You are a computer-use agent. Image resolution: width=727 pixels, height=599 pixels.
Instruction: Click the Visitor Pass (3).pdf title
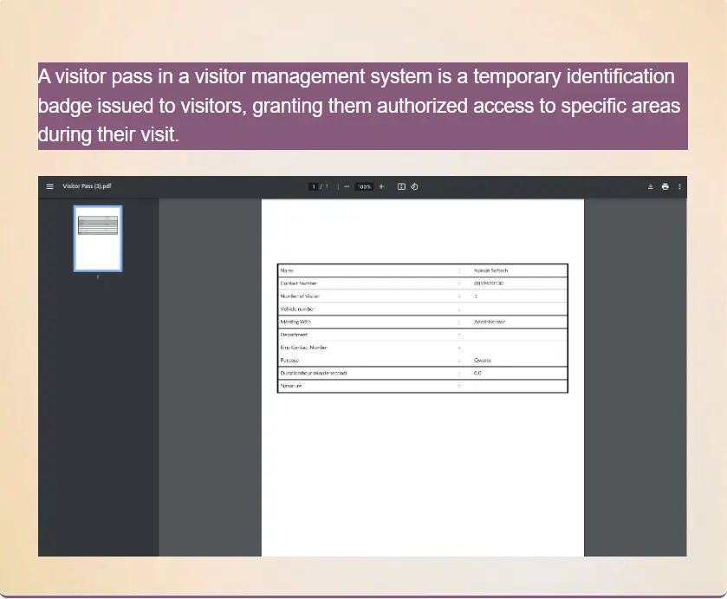[x=87, y=186]
